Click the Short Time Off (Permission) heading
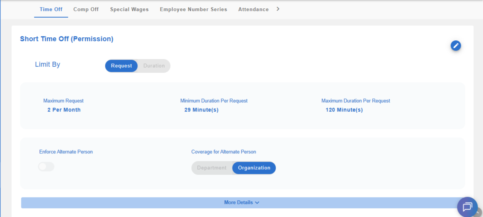Screen dimensions: 483x217 [x=66, y=39]
